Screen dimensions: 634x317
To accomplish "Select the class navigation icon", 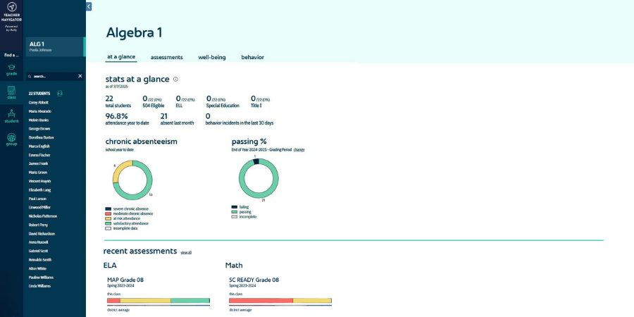I will coord(11,92).
